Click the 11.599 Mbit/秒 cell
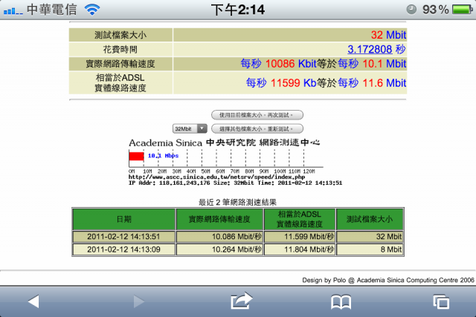 coord(300,237)
